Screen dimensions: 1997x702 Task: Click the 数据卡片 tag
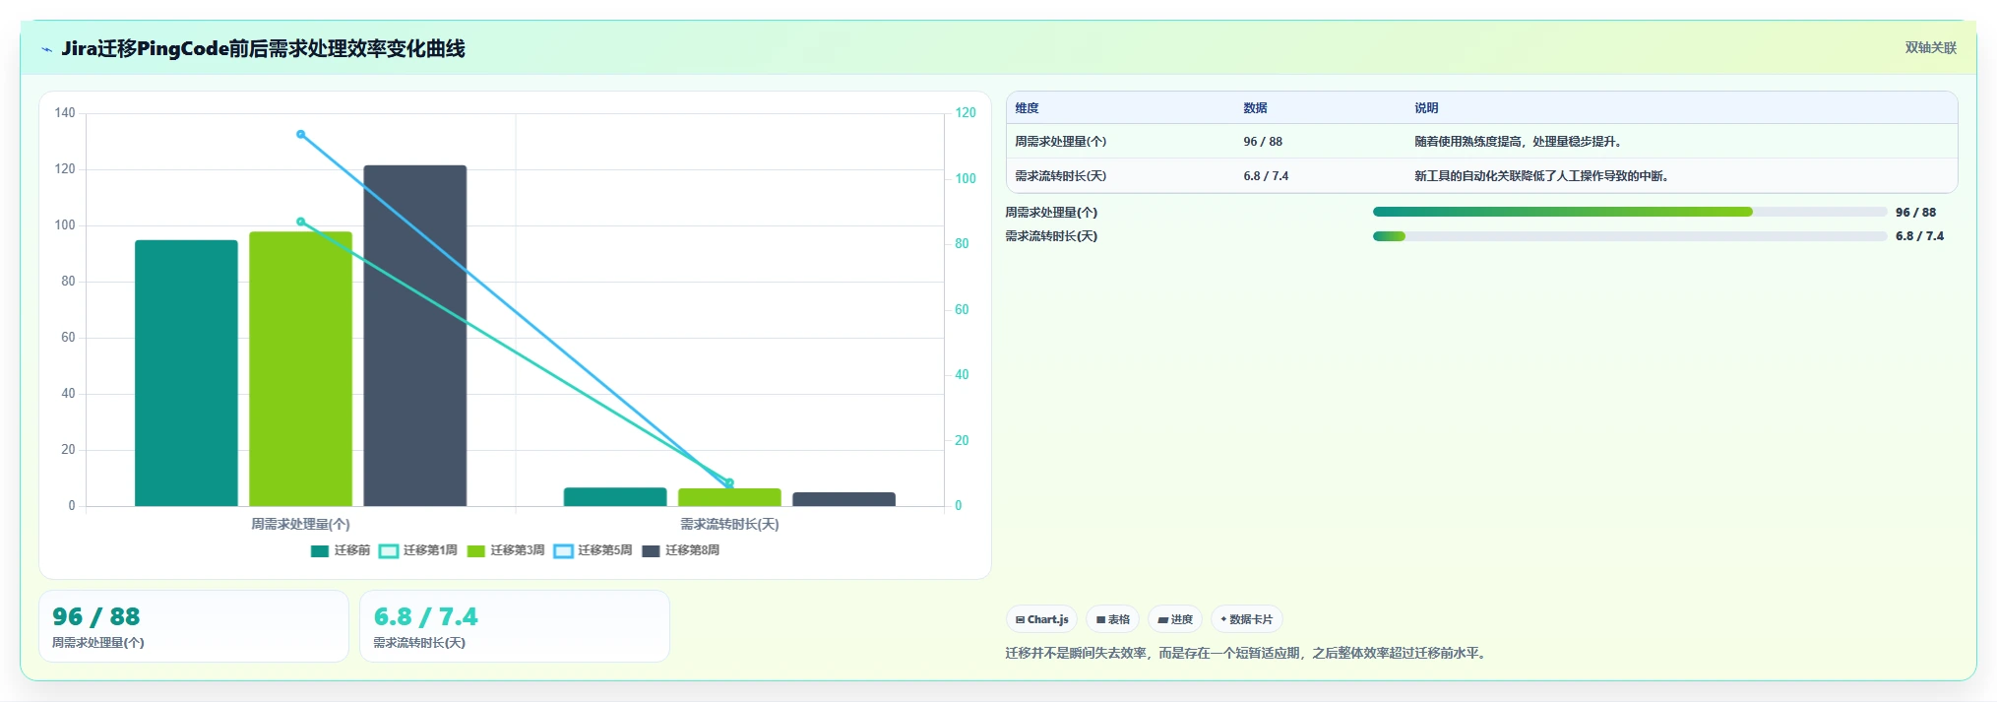click(1246, 619)
